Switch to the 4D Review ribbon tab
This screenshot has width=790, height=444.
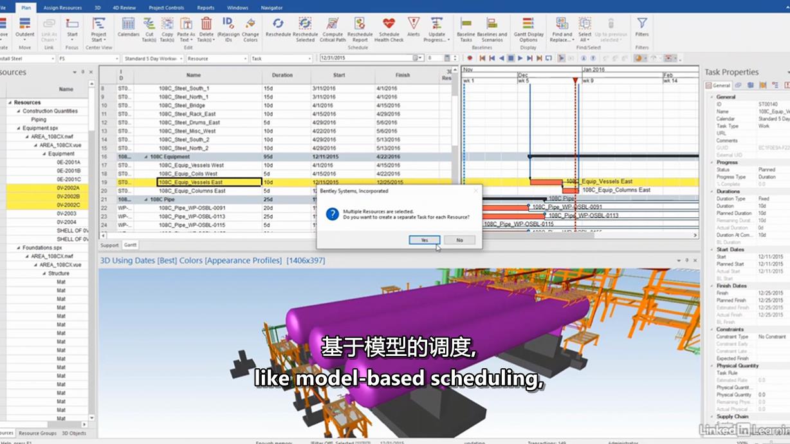coord(124,8)
